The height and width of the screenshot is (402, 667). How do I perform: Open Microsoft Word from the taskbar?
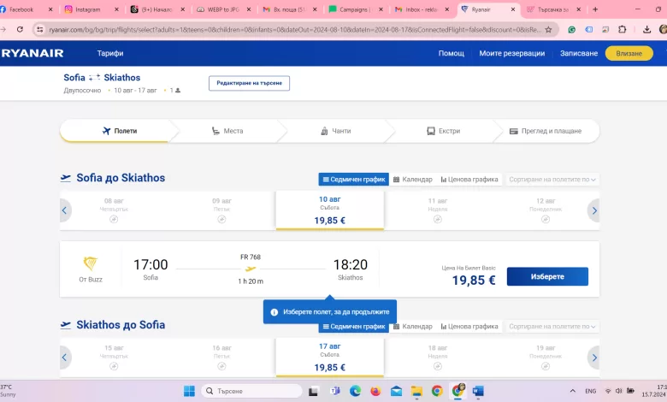coord(478,391)
